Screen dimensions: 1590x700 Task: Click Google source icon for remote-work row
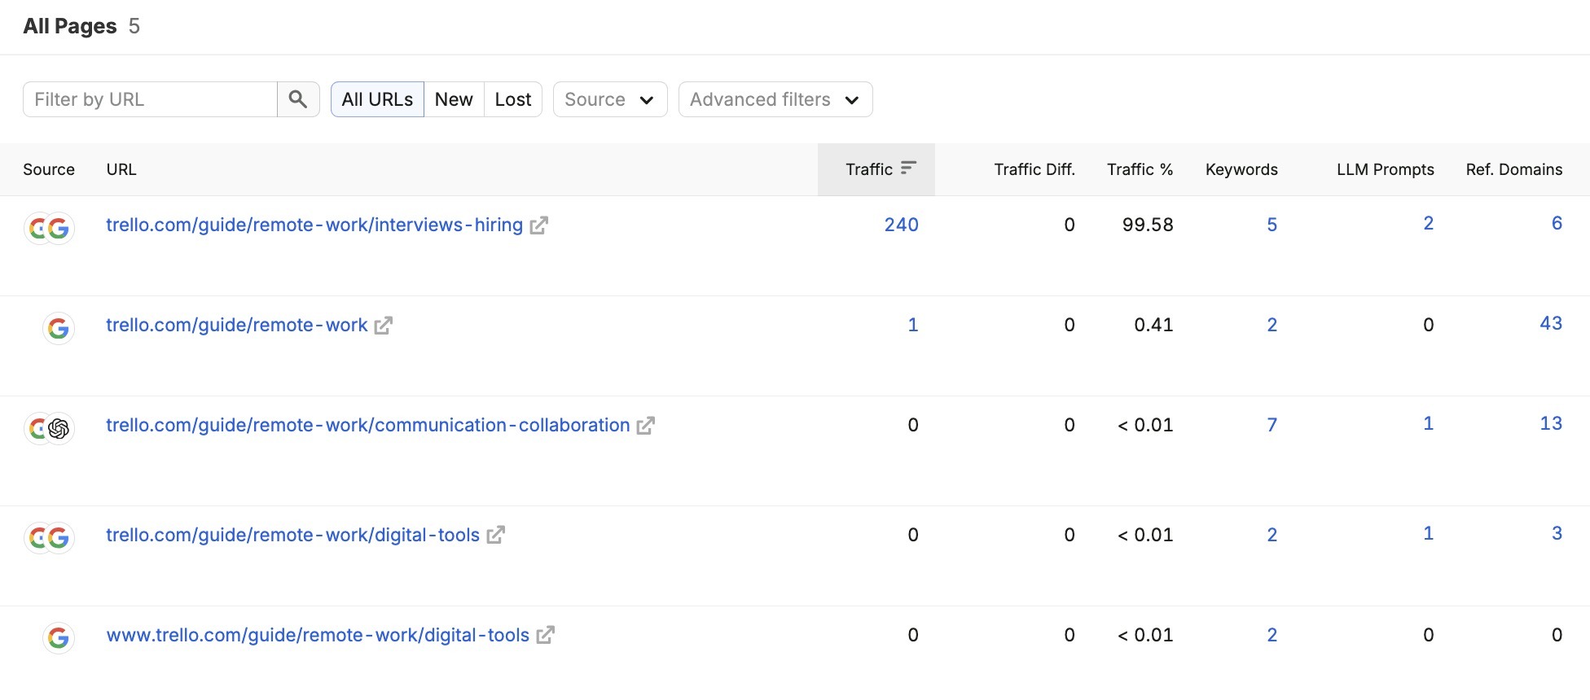[59, 328]
